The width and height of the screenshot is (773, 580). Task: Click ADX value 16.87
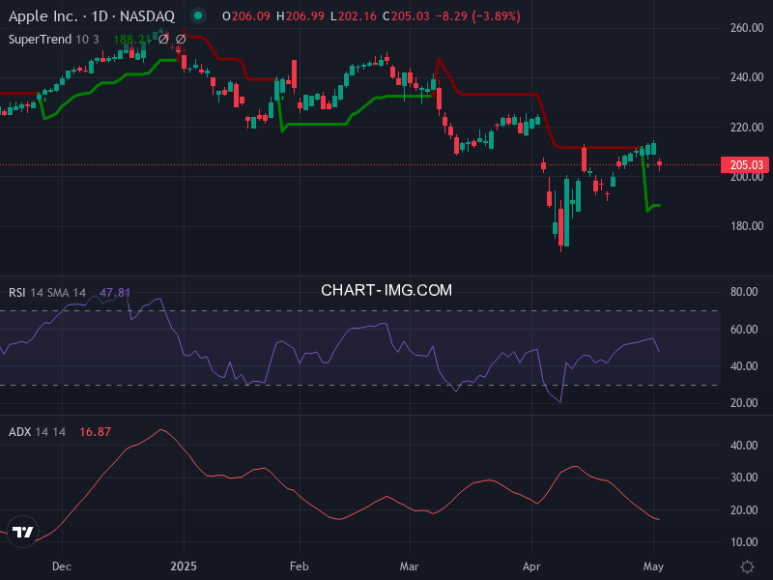95,431
